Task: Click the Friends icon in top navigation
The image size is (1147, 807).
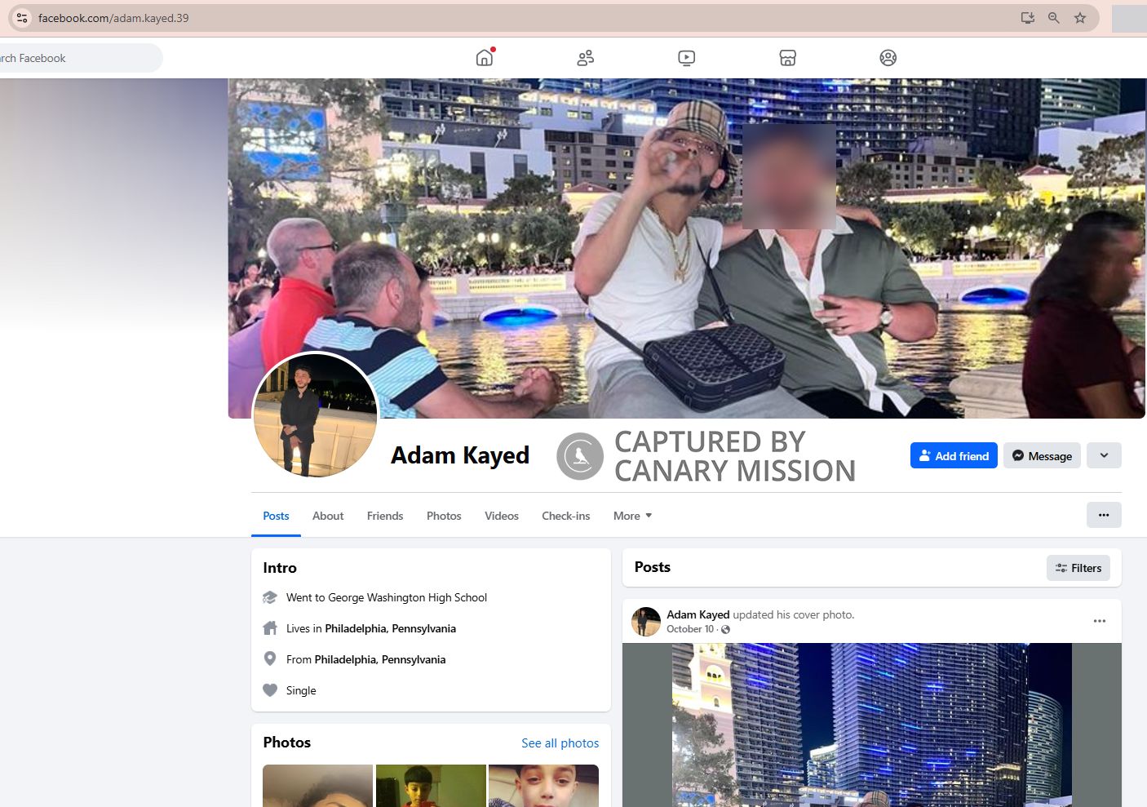Action: 584,57
